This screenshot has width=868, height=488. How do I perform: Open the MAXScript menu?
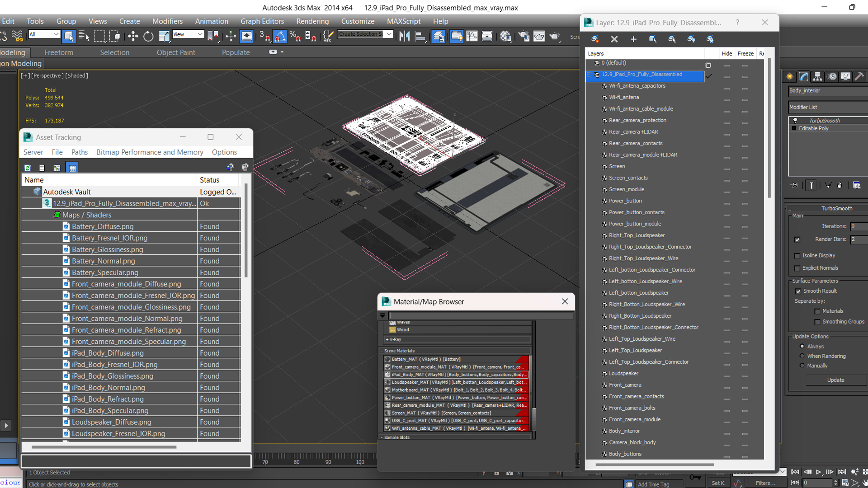404,21
